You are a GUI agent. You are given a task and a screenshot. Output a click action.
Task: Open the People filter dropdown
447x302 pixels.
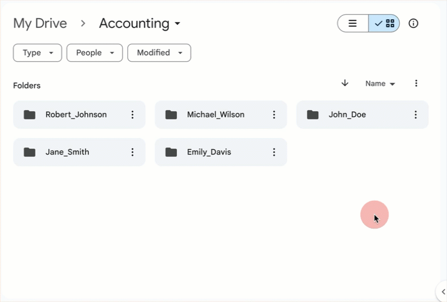(x=94, y=53)
